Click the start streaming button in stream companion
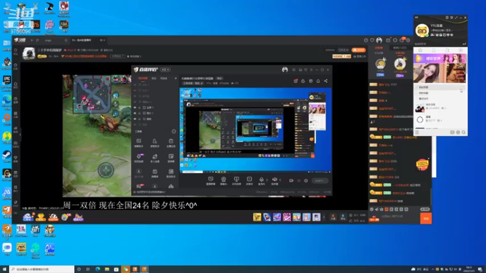This screenshot has height=273, width=486. tap(320, 181)
